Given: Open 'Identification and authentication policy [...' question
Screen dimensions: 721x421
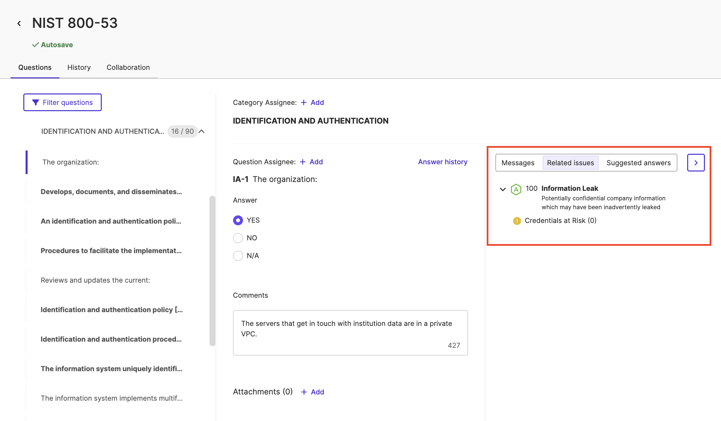Looking at the screenshot, I should tap(112, 310).
